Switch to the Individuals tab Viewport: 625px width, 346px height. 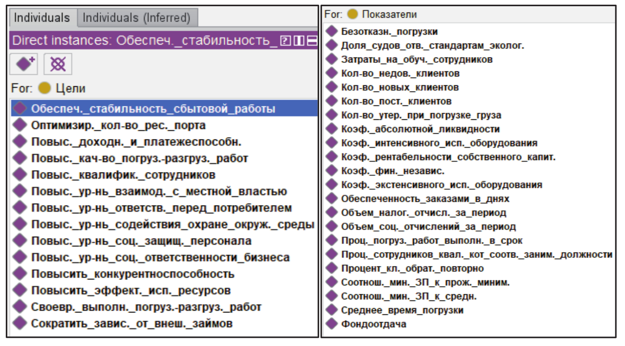pos(42,18)
